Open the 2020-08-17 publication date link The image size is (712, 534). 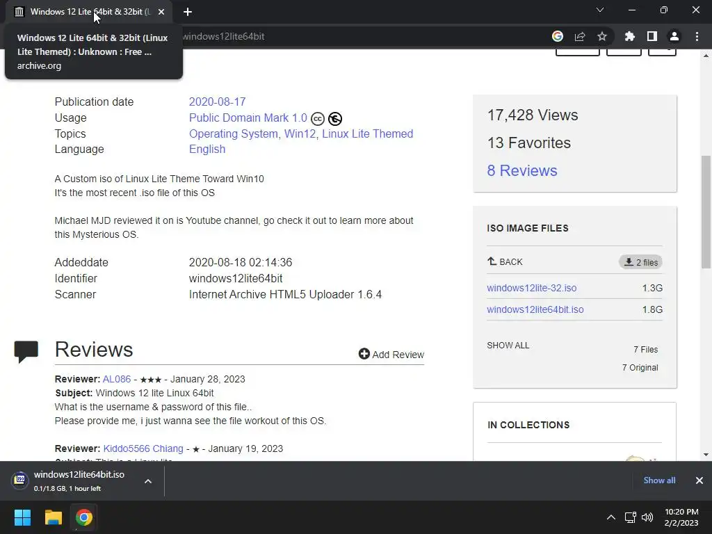(217, 102)
